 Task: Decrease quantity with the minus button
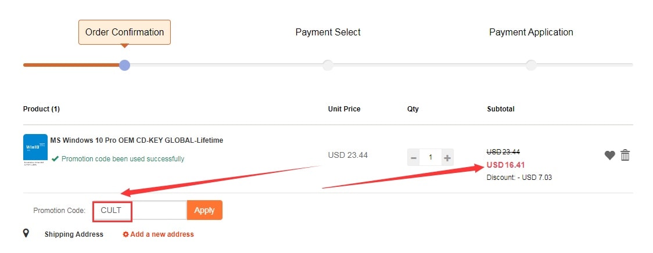tap(414, 157)
